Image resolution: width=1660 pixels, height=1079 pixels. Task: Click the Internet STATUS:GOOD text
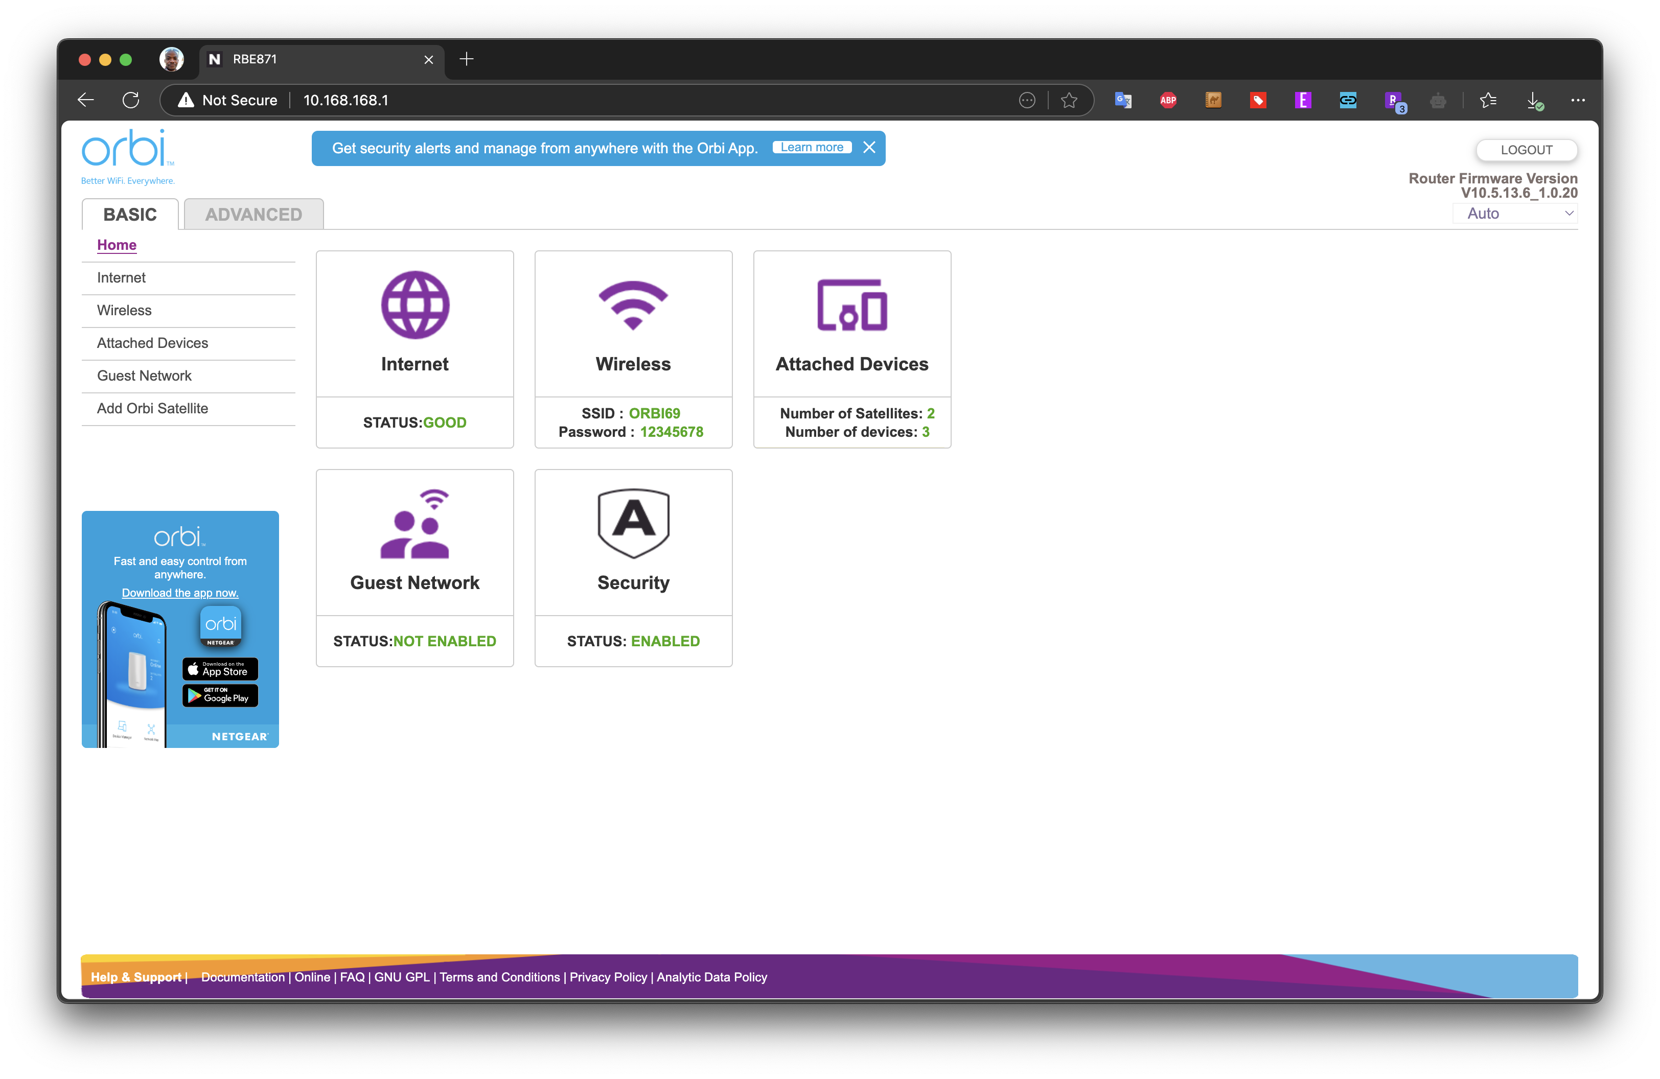click(415, 423)
